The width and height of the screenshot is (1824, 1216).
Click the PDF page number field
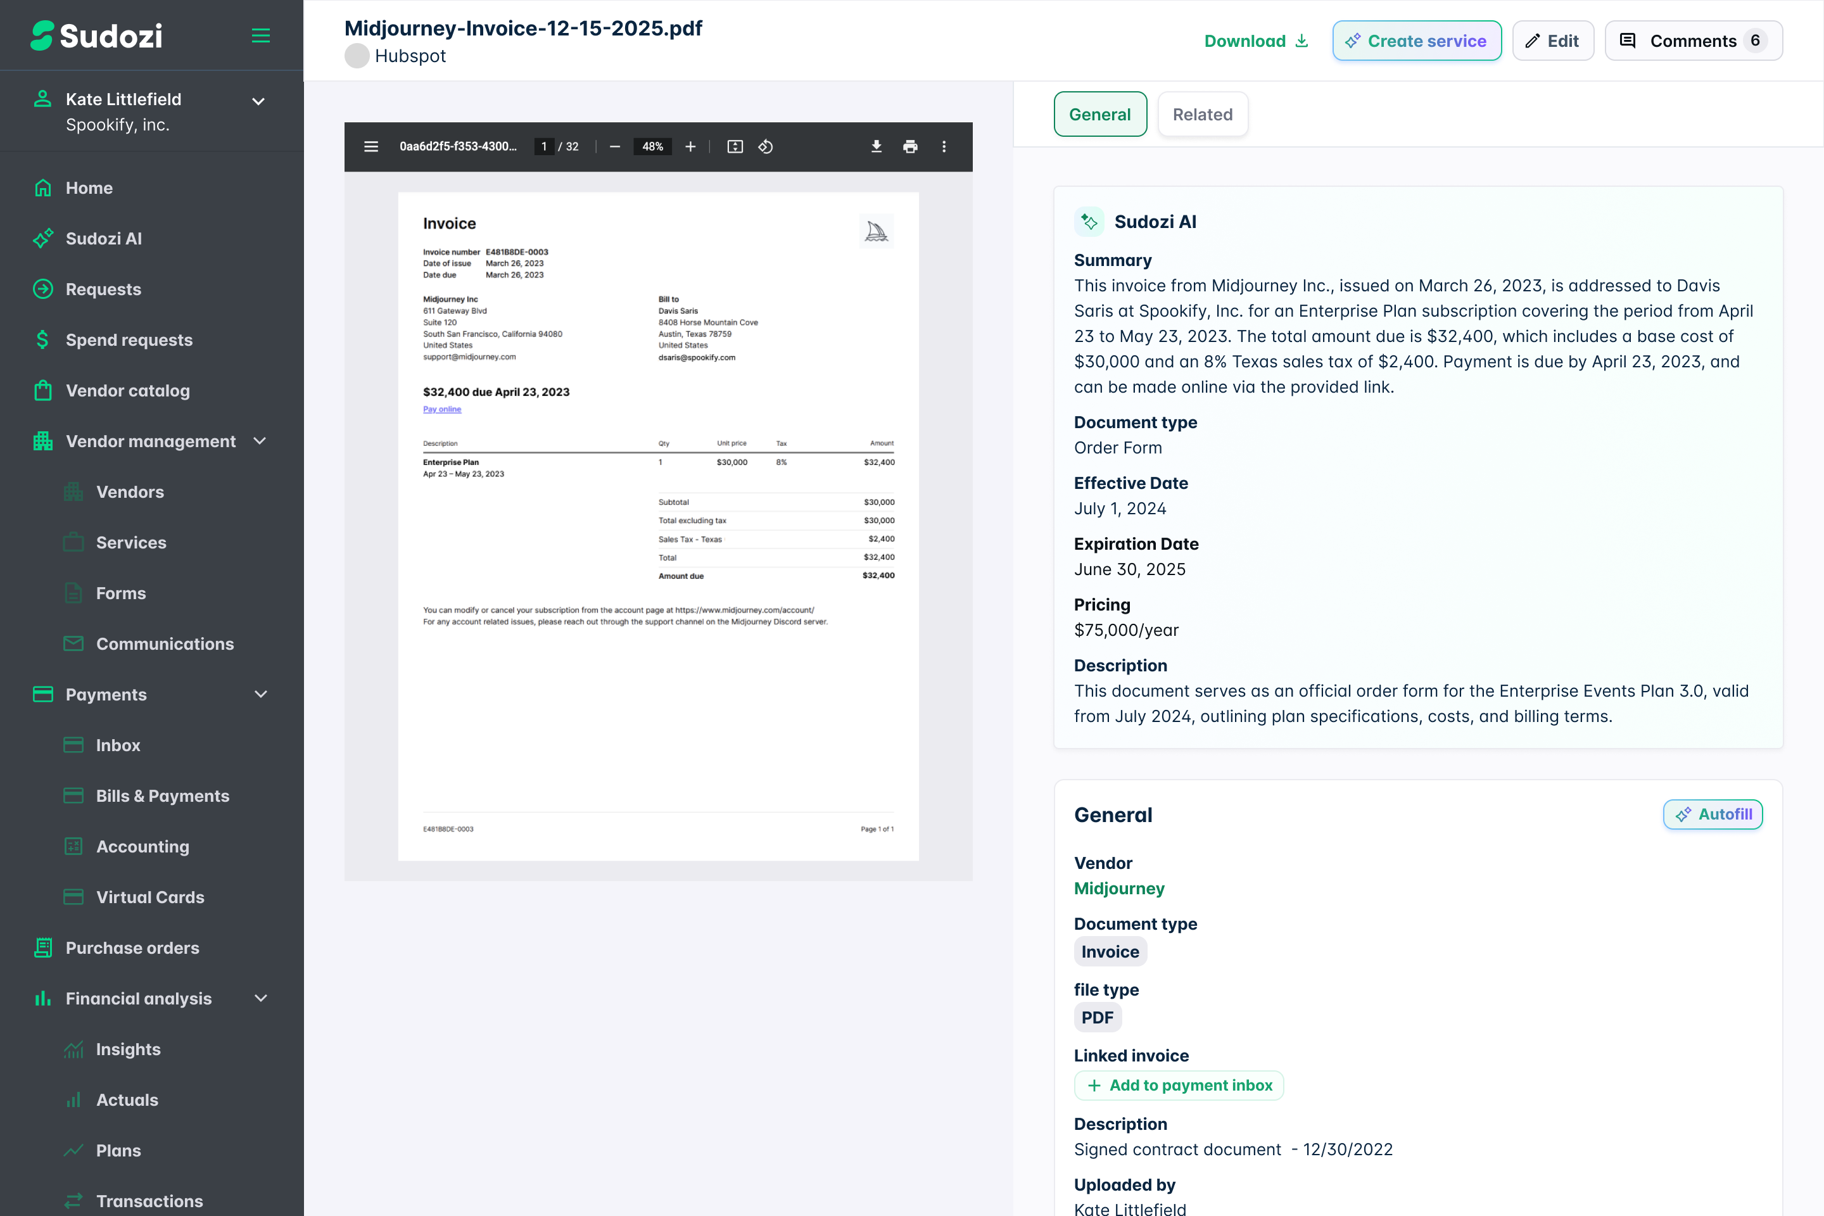coord(543,146)
